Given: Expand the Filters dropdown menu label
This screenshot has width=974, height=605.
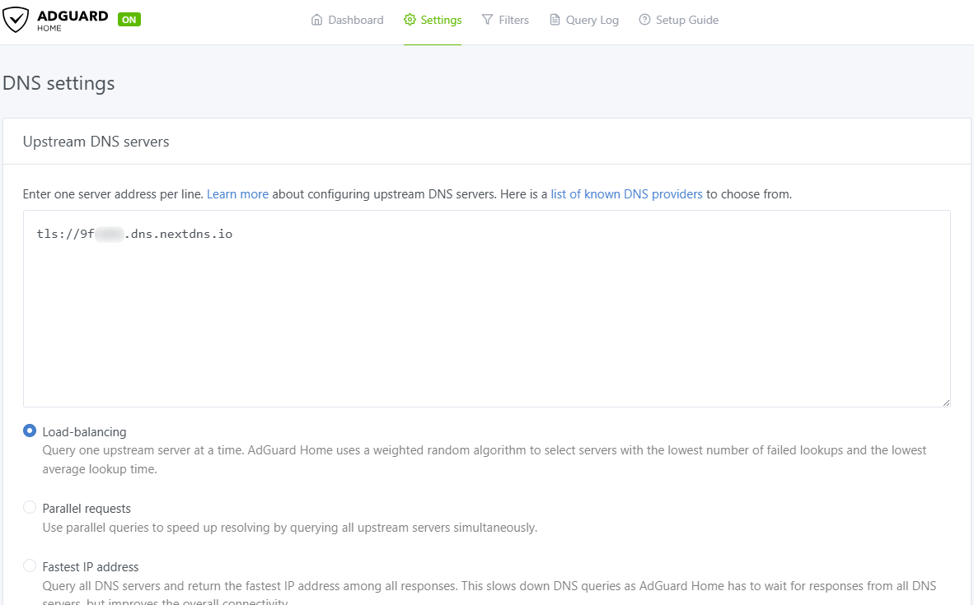Looking at the screenshot, I should coord(513,20).
